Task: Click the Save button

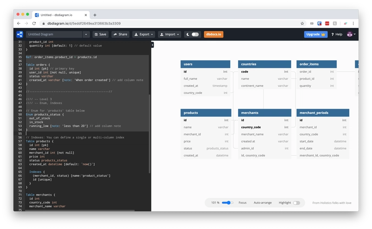Action: point(100,34)
